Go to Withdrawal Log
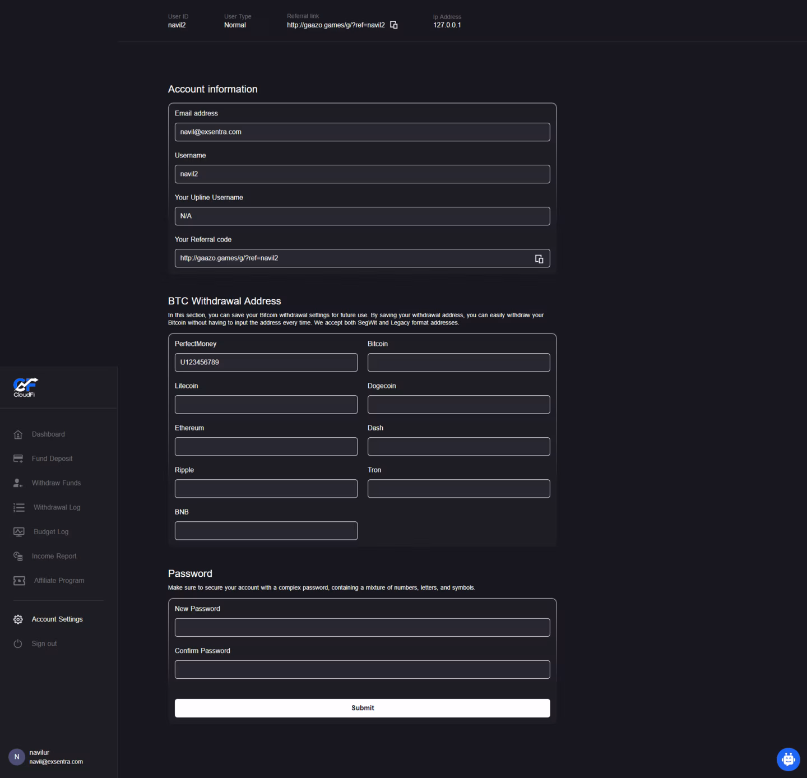807x778 pixels. tap(57, 507)
